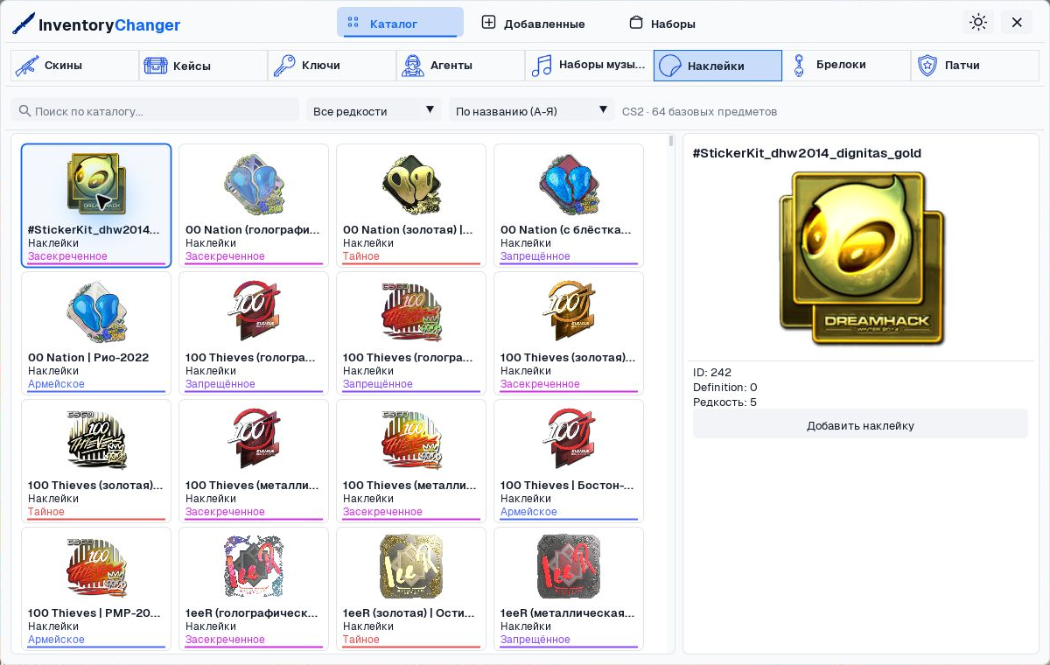Click the Редкость: 5 text
The width and height of the screenshot is (1050, 665).
(x=724, y=402)
